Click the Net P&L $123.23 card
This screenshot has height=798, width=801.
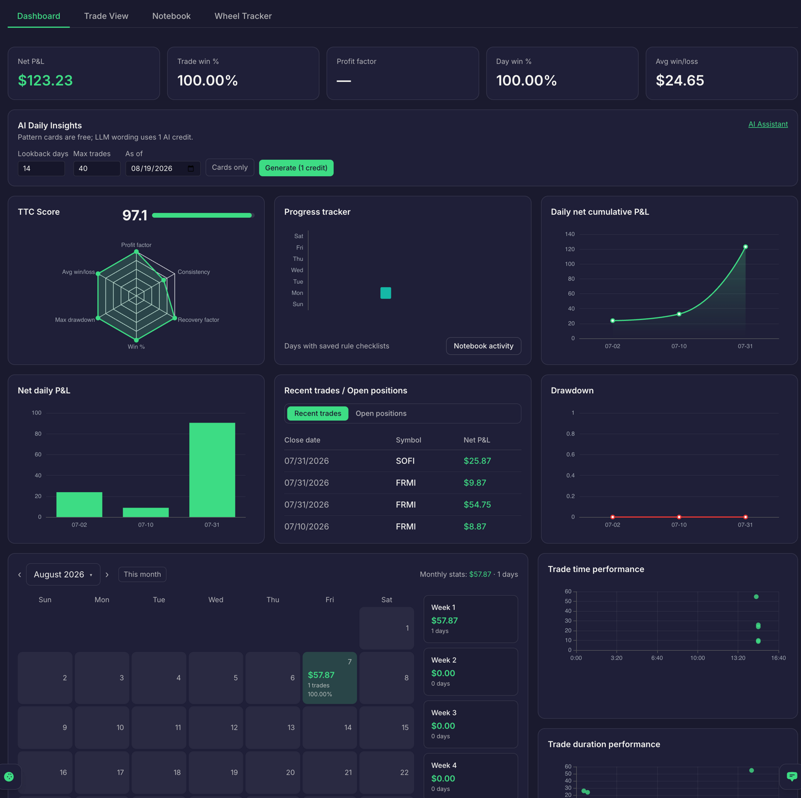pos(84,74)
